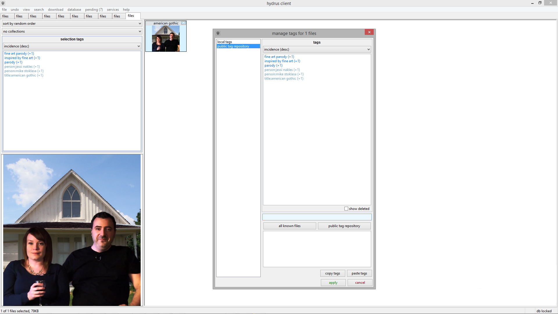Select 'fine art parody (+1)' tag in repository
This screenshot has height=314, width=558.
(279, 57)
